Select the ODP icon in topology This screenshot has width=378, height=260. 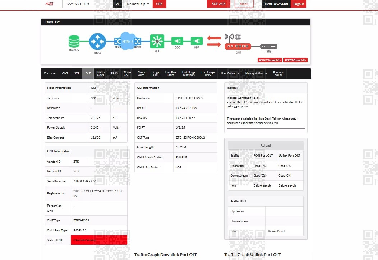click(x=197, y=41)
